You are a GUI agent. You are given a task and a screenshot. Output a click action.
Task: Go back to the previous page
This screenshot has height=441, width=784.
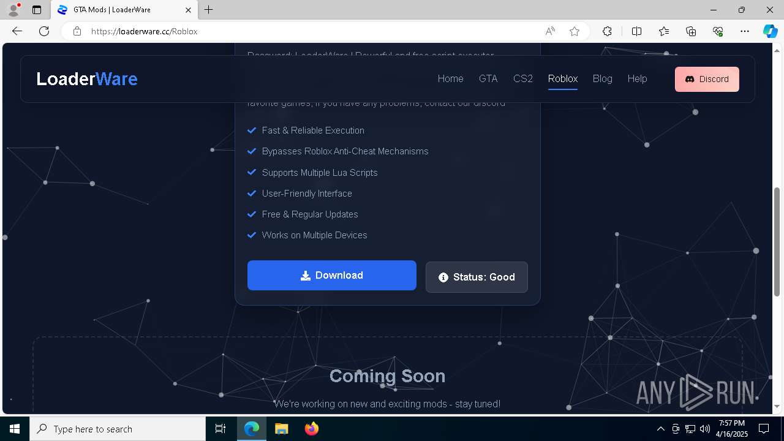point(17,31)
